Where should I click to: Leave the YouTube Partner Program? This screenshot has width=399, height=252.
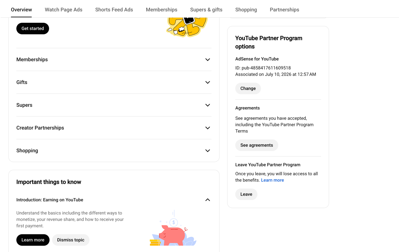pos(246,194)
